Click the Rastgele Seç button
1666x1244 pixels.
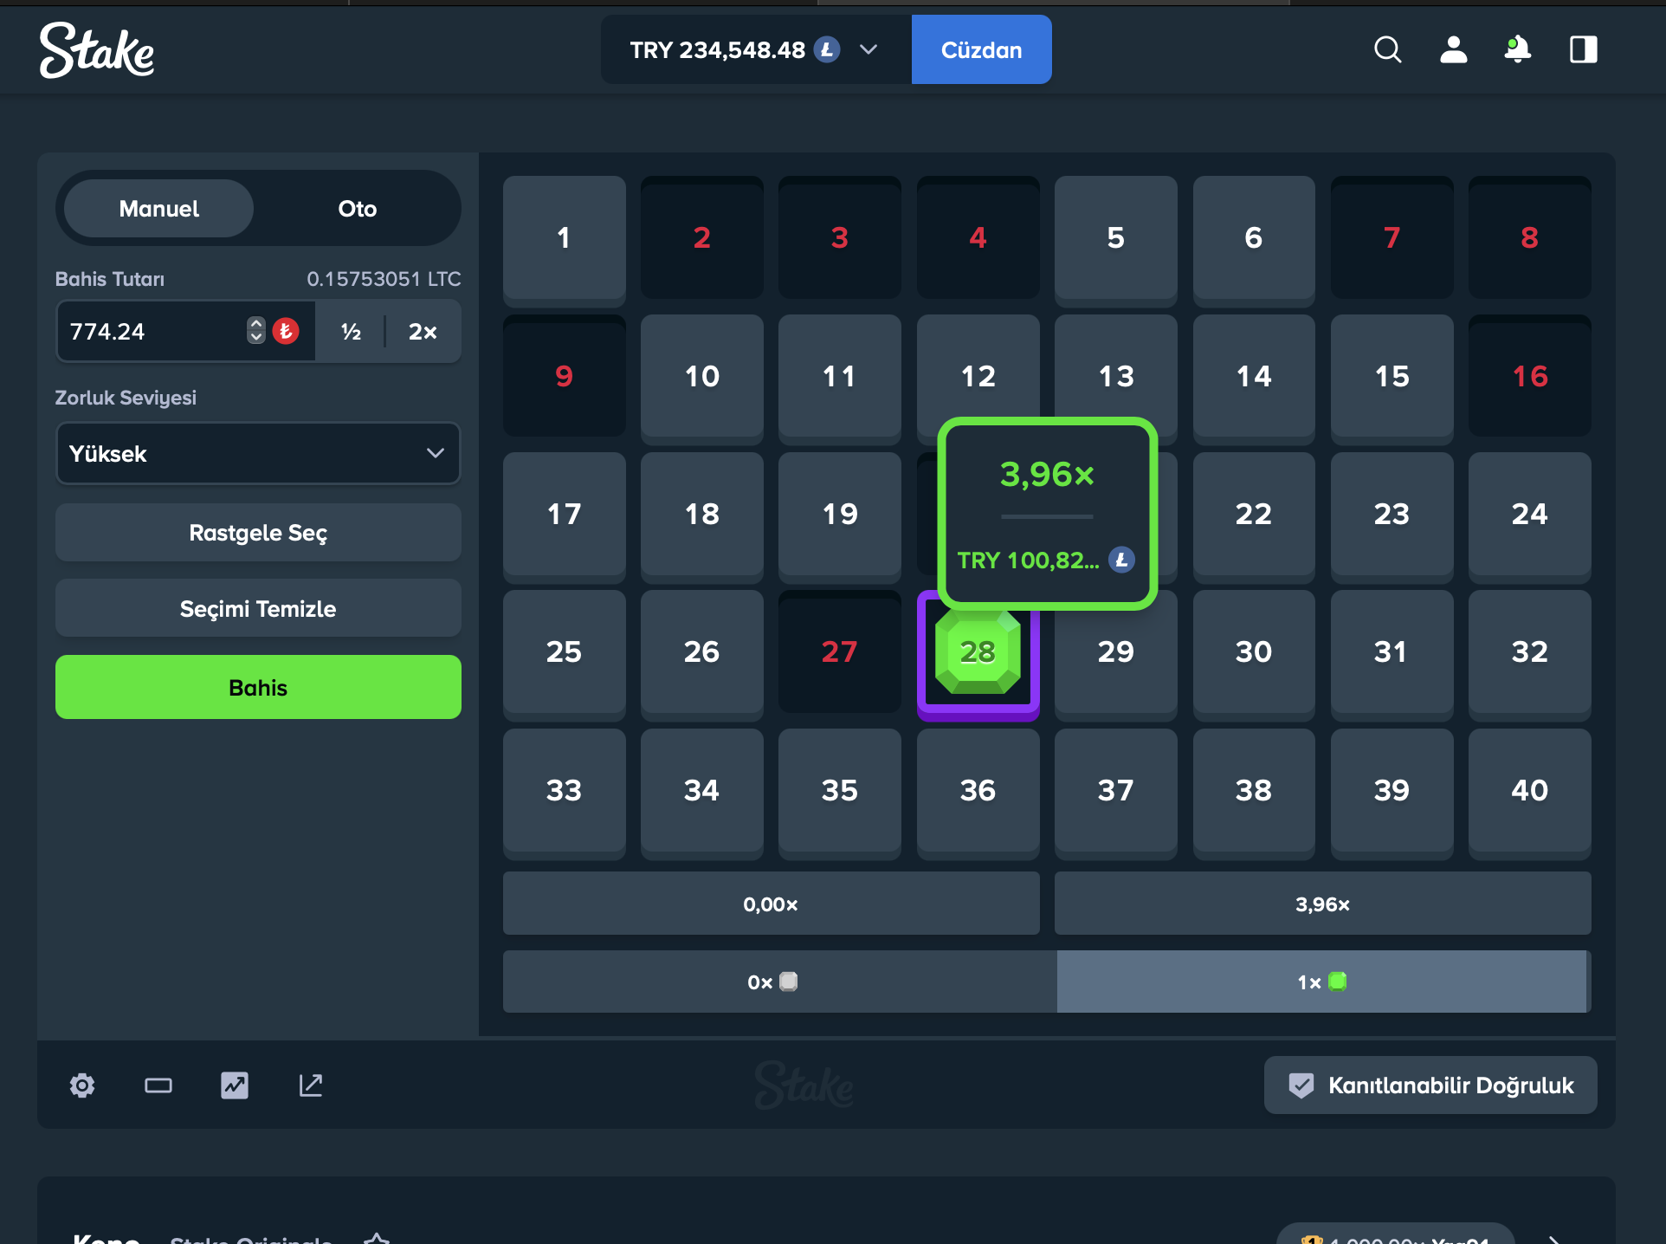coord(258,533)
